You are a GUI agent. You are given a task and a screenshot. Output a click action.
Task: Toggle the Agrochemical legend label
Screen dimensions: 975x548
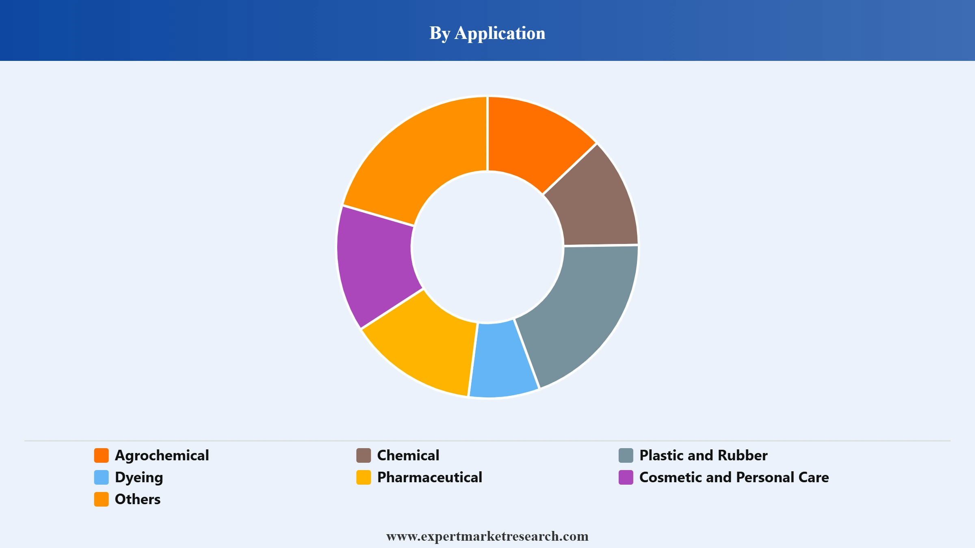(162, 455)
